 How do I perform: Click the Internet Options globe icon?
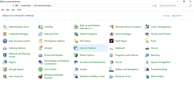[76, 48]
